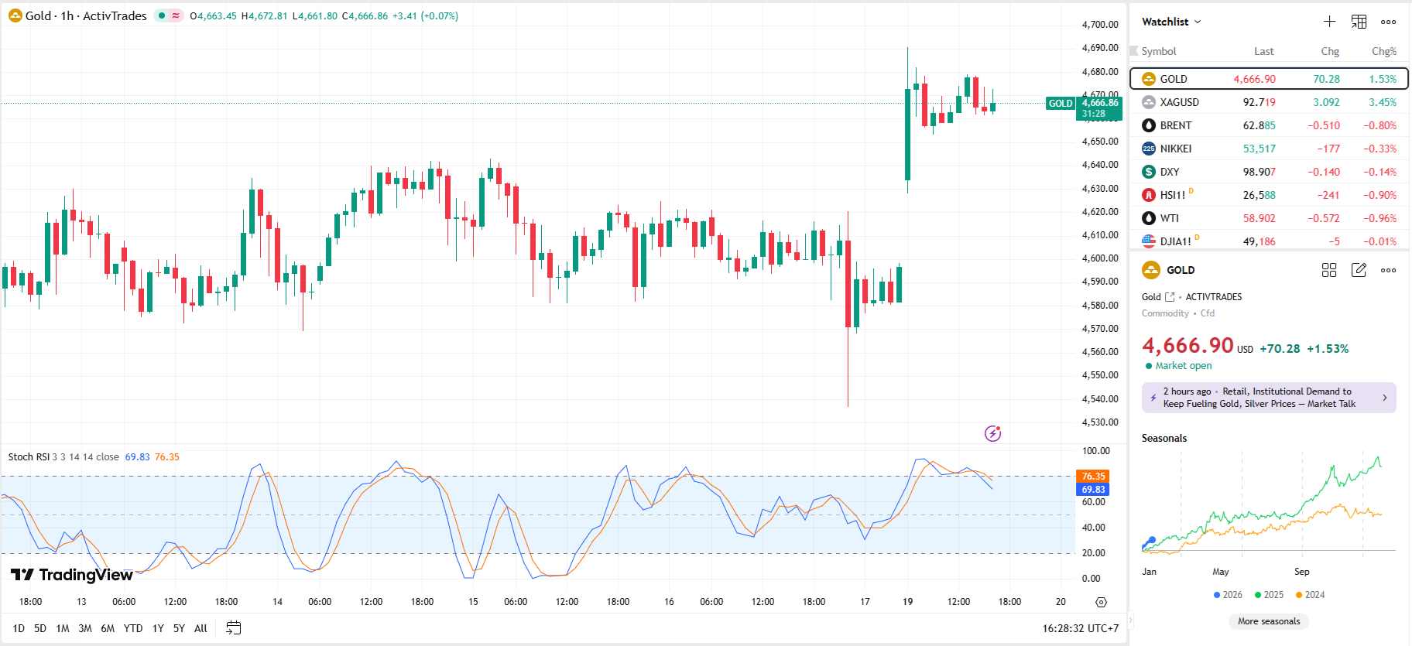
Task: Open the watchlist advanced view table icon
Action: click(1359, 22)
